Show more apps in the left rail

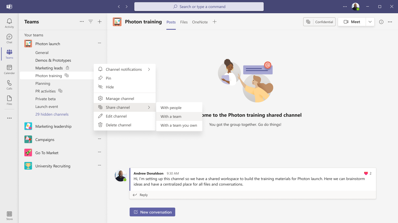(9, 118)
